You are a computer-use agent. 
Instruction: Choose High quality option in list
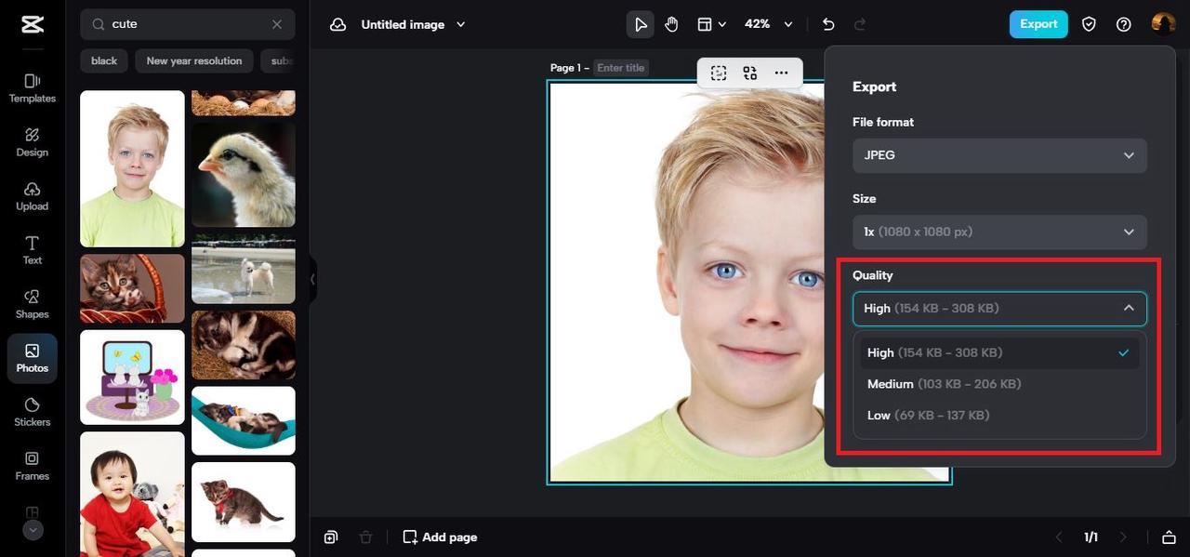tap(999, 352)
